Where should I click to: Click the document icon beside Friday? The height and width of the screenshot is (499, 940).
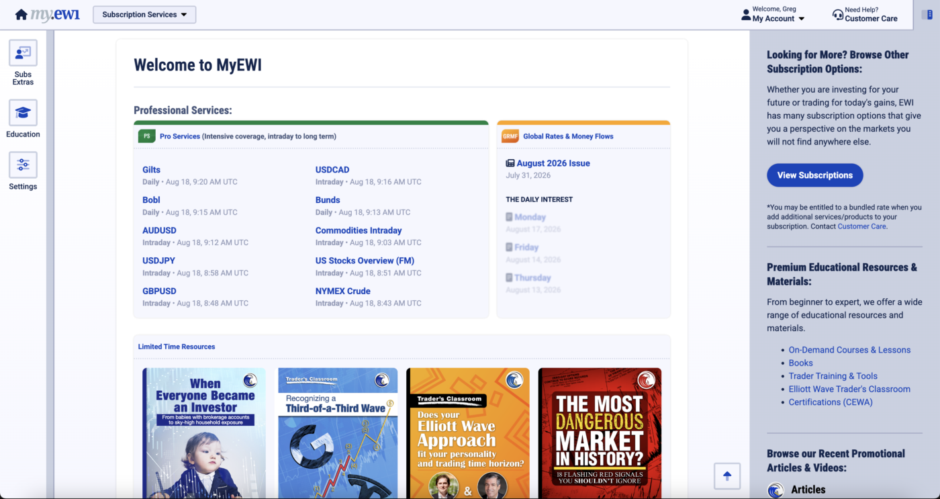pos(509,247)
